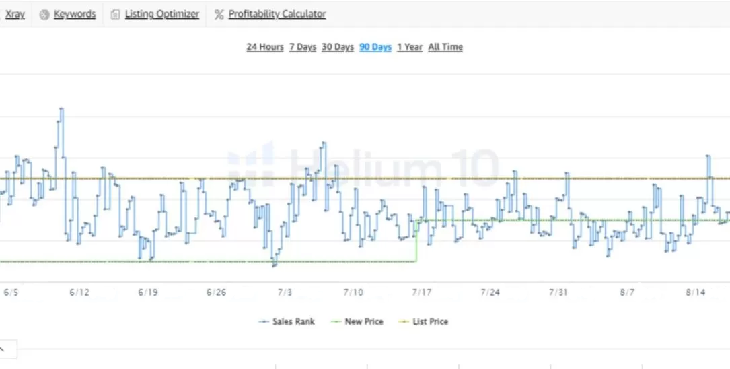Click the Keywords globe icon

point(44,14)
